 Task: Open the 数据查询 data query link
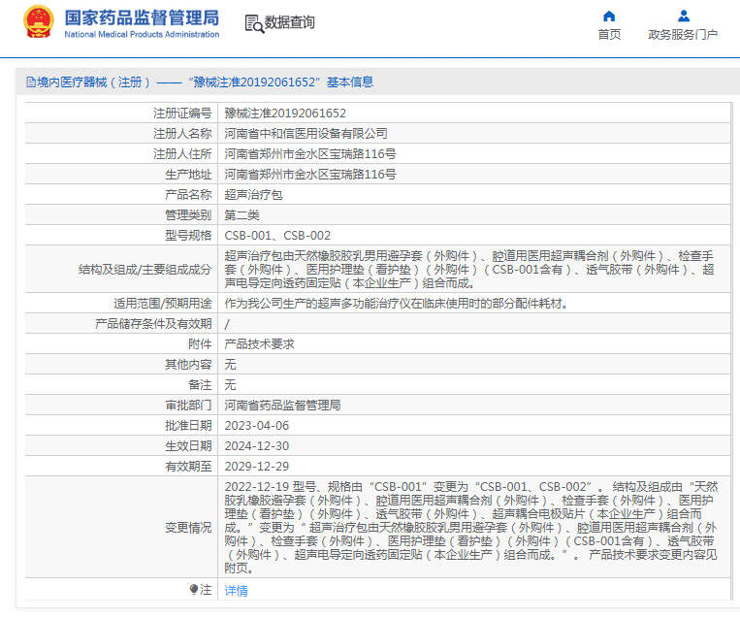point(289,22)
